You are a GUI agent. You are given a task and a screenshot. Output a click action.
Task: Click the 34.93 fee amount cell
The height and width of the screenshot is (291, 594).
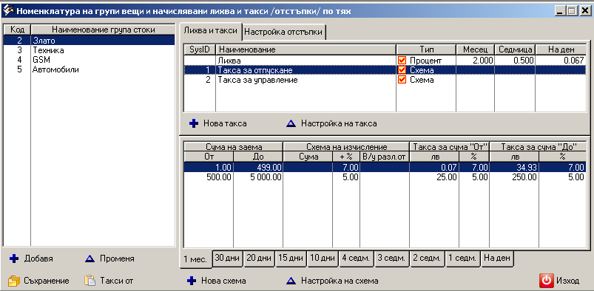[513, 167]
